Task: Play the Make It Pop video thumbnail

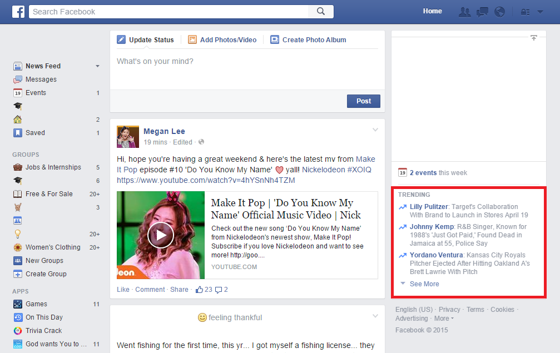Action: [x=161, y=235]
